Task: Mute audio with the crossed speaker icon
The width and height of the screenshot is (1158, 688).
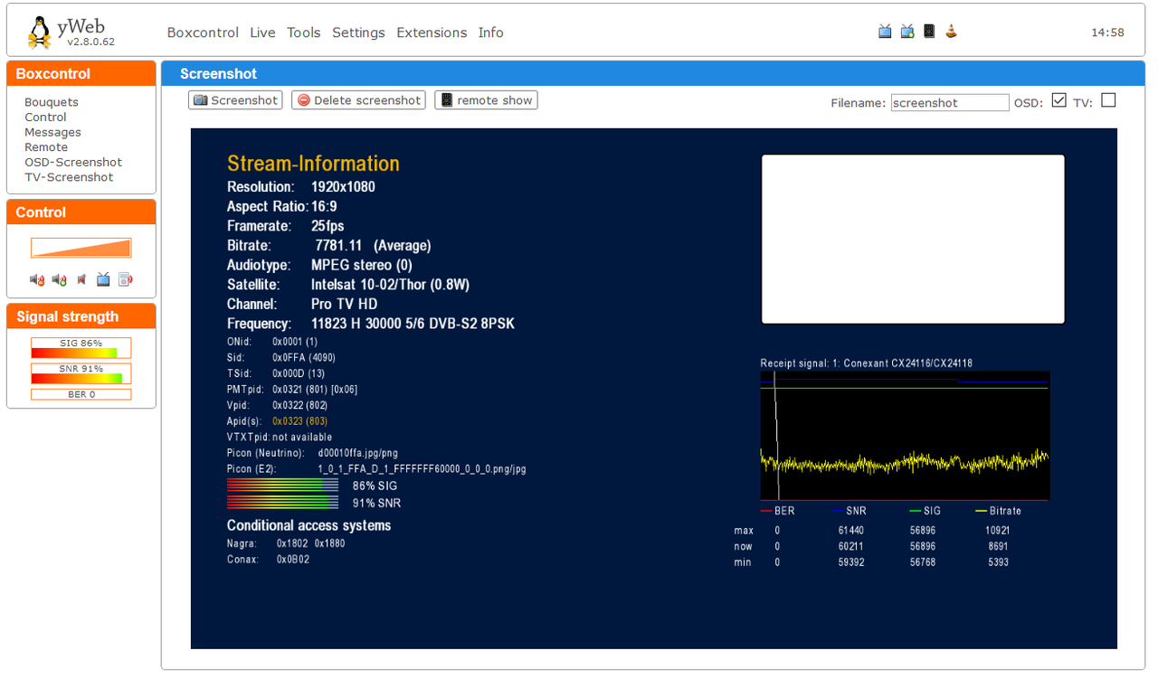Action: tap(81, 279)
